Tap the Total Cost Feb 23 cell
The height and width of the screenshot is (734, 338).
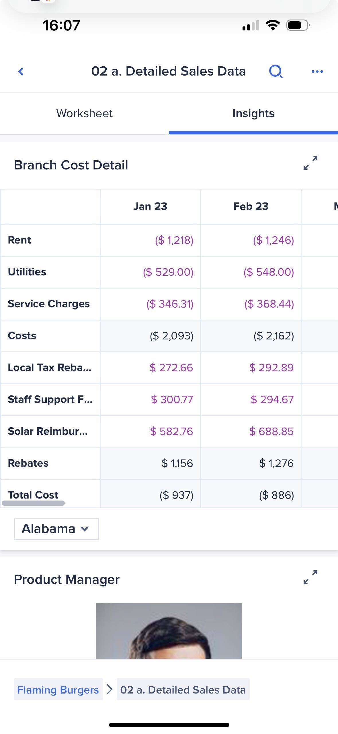tap(276, 495)
